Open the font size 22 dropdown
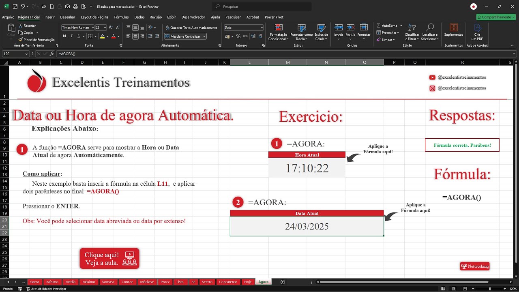Viewport: 519px width, 292px height. pyautogui.click(x=105, y=28)
